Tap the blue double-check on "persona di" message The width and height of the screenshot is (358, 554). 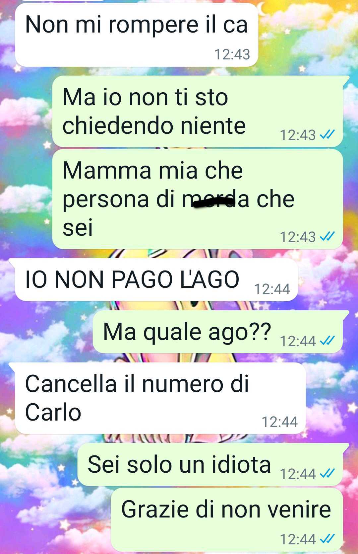point(327,236)
